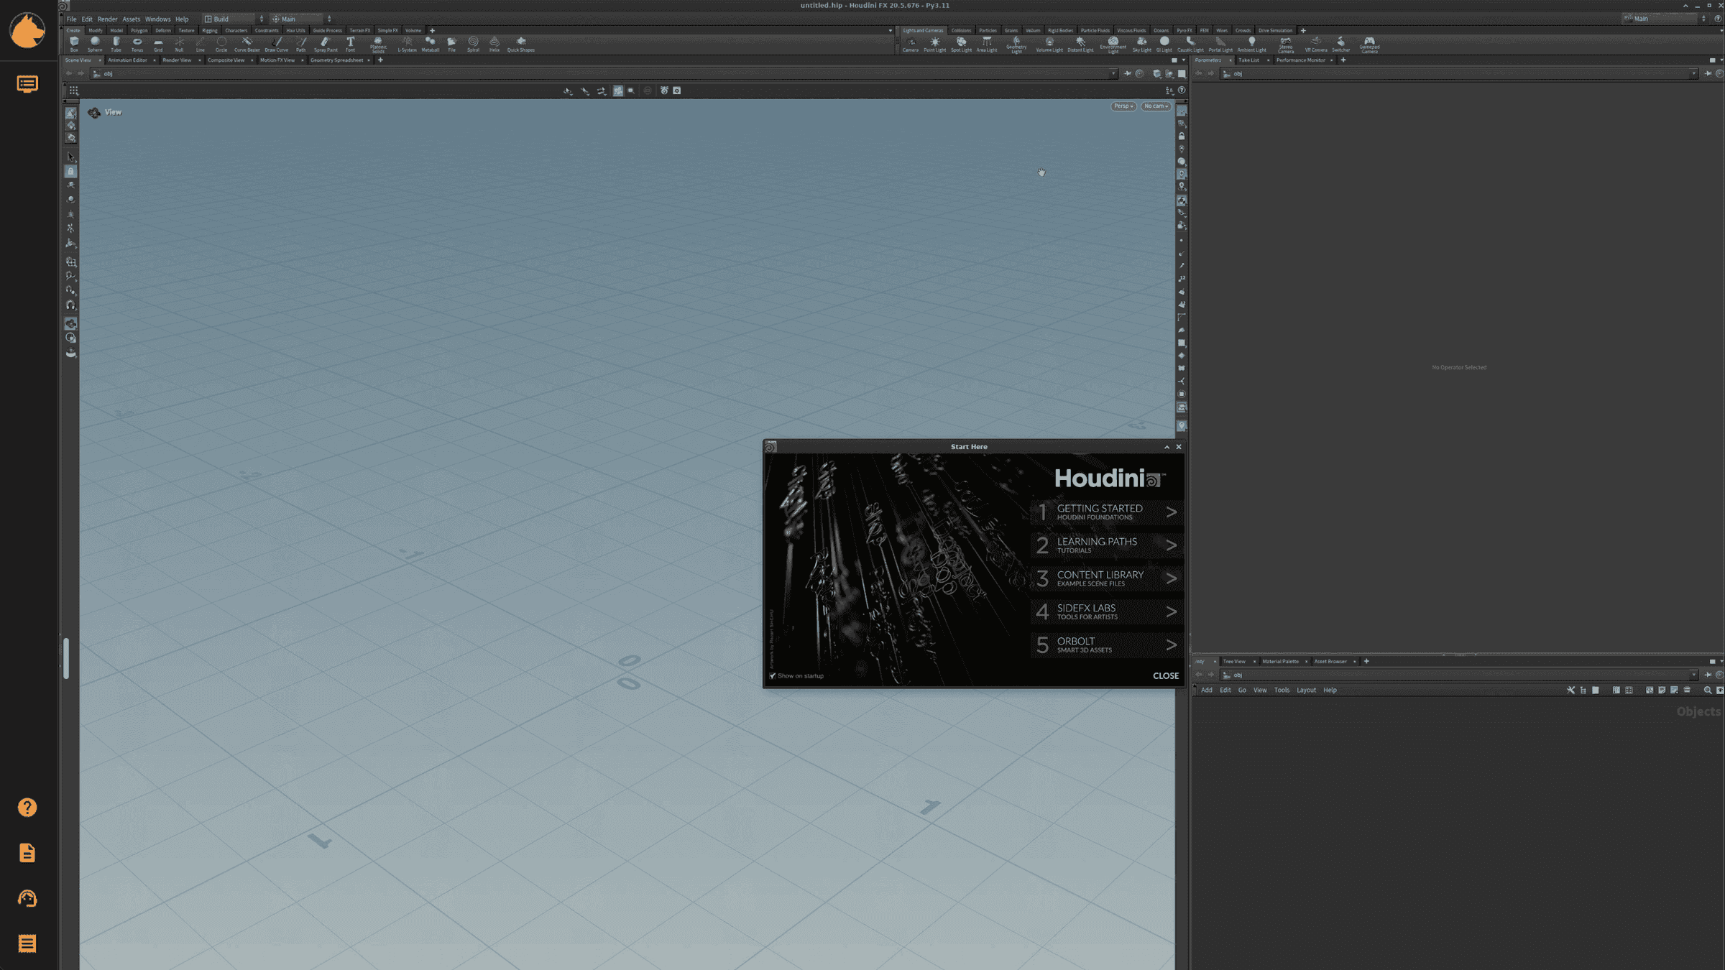Select the Box tool on Create shelf
Screen dimensions: 1725x970
(x=74, y=45)
